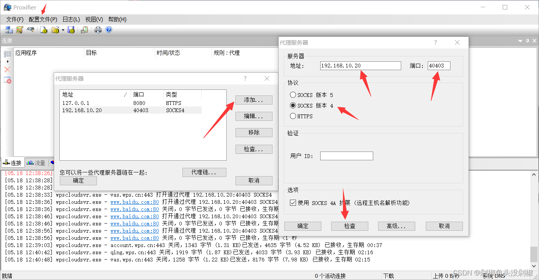Click Save Profile floppy icon

71,30
